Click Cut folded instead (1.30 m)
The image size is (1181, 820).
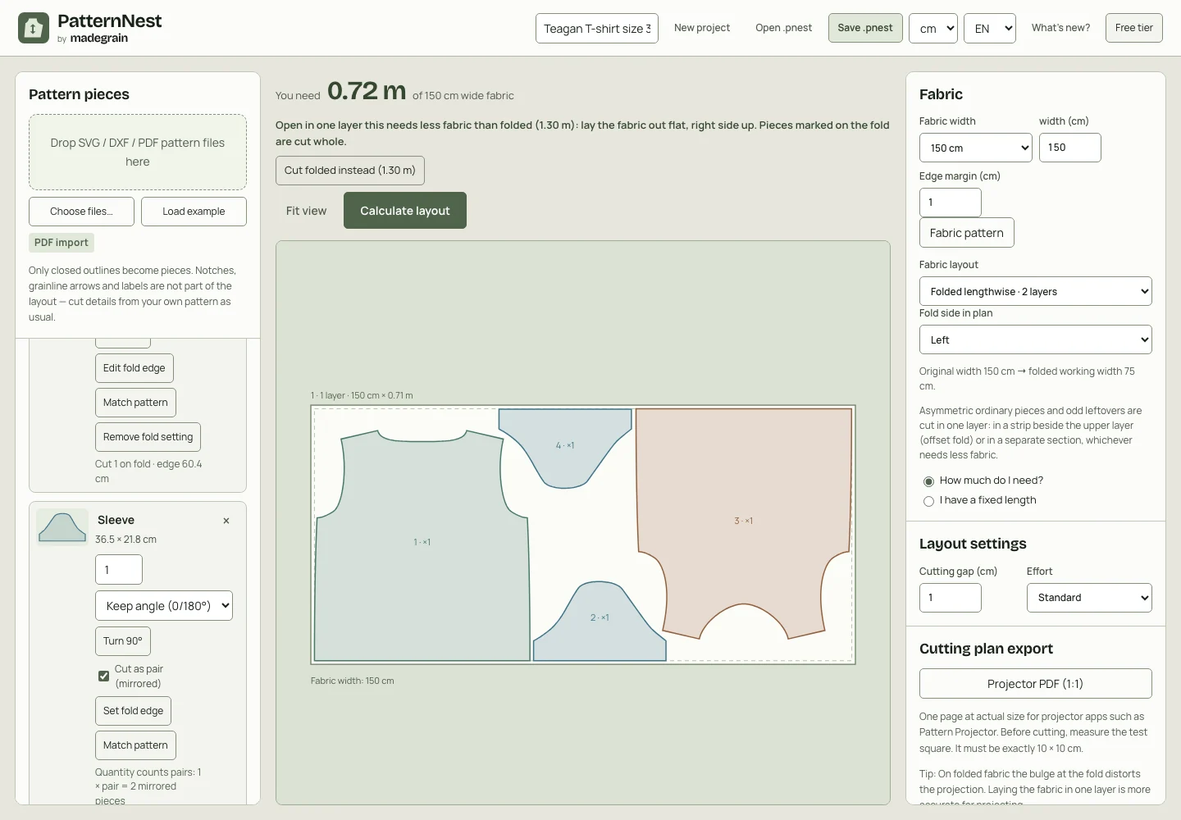coord(350,171)
